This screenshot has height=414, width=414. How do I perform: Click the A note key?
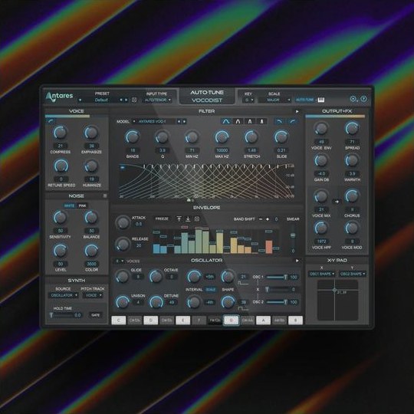pos(263,320)
